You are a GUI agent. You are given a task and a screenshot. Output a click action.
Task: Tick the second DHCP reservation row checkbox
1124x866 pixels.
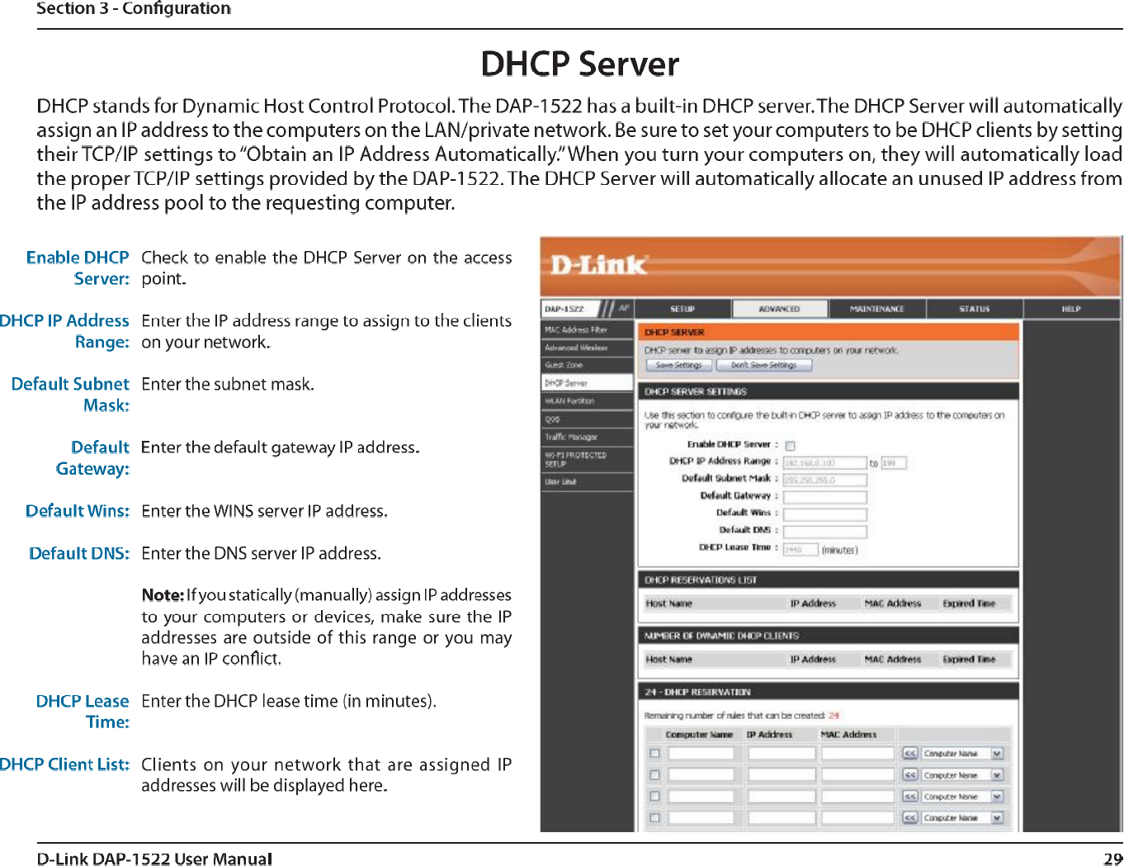pos(654,775)
